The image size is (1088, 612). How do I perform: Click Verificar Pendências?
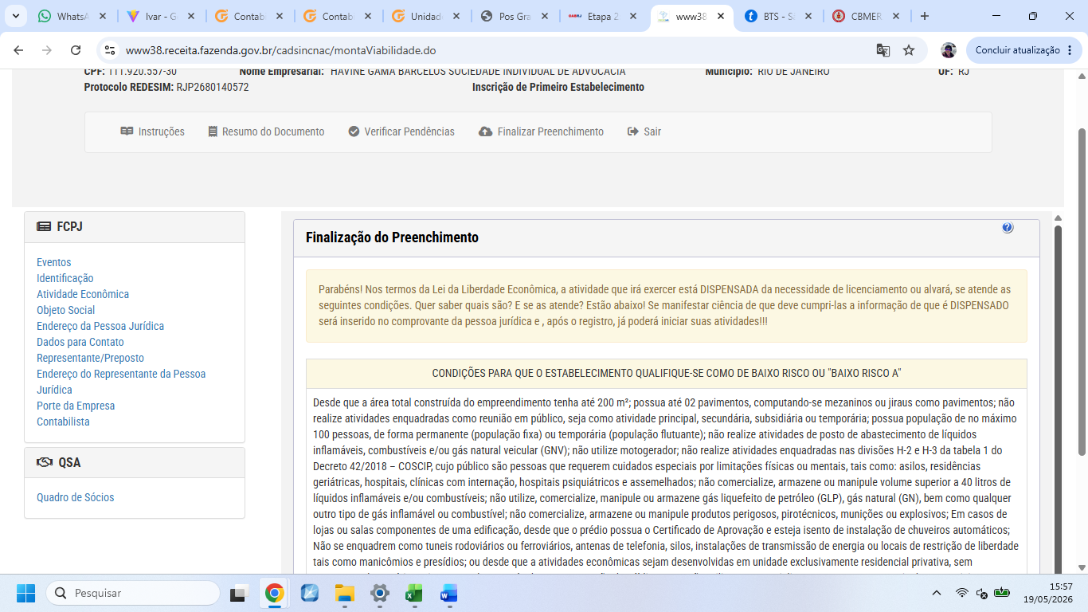click(x=401, y=131)
